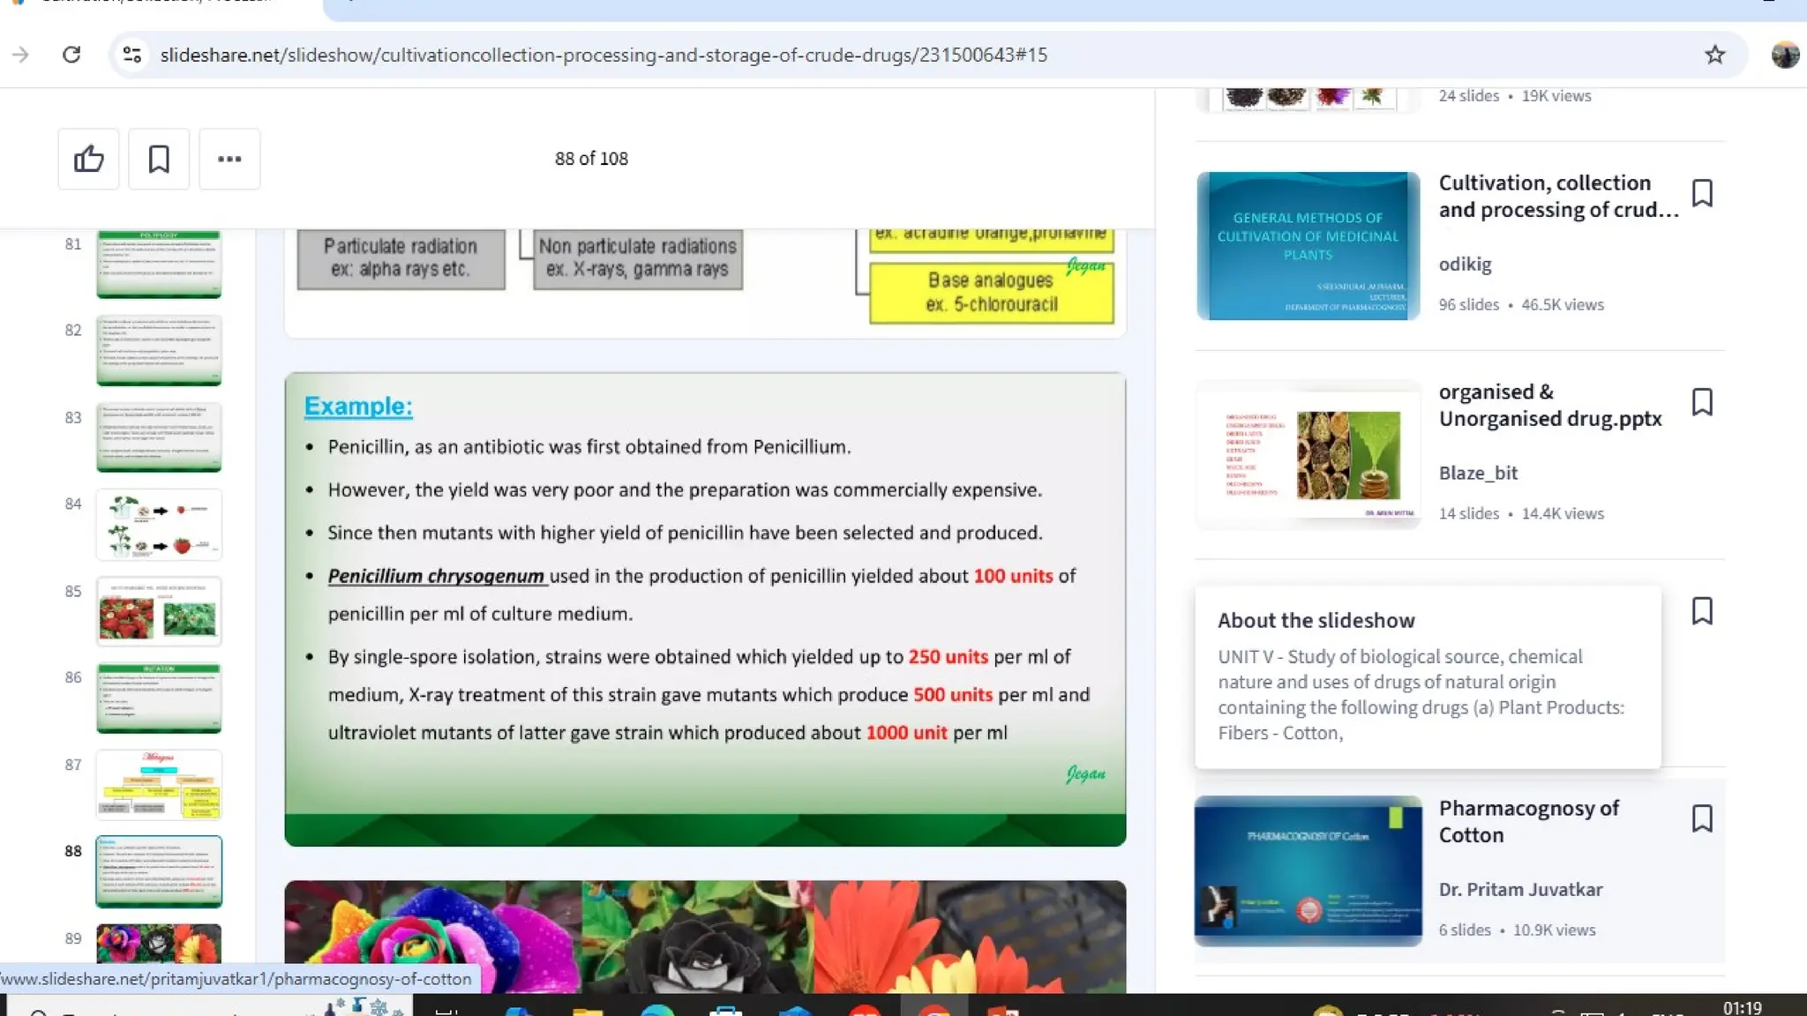Select slide 82 thumbnail
The image size is (1807, 1016).
tap(159, 350)
